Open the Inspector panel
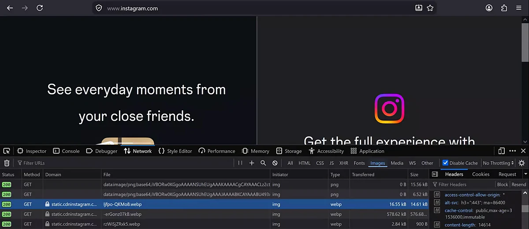This screenshot has width=529, height=229. point(32,151)
